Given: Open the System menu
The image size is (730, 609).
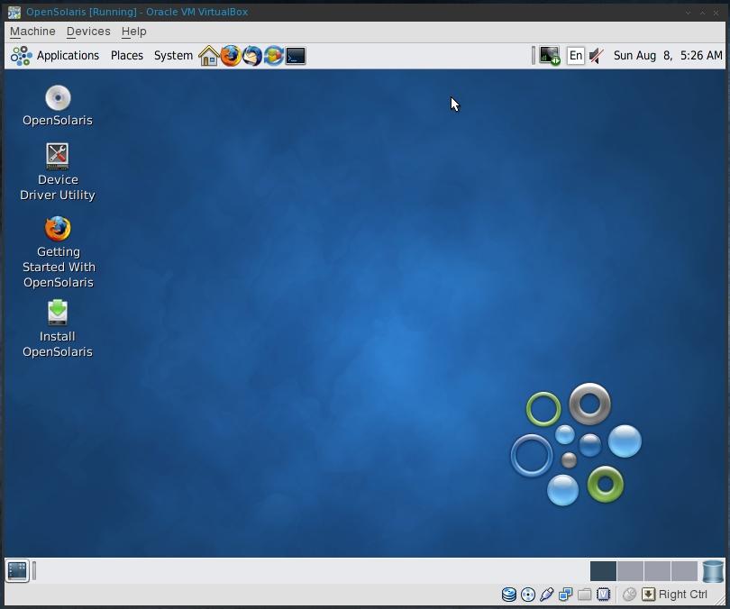Looking at the screenshot, I should 173,56.
